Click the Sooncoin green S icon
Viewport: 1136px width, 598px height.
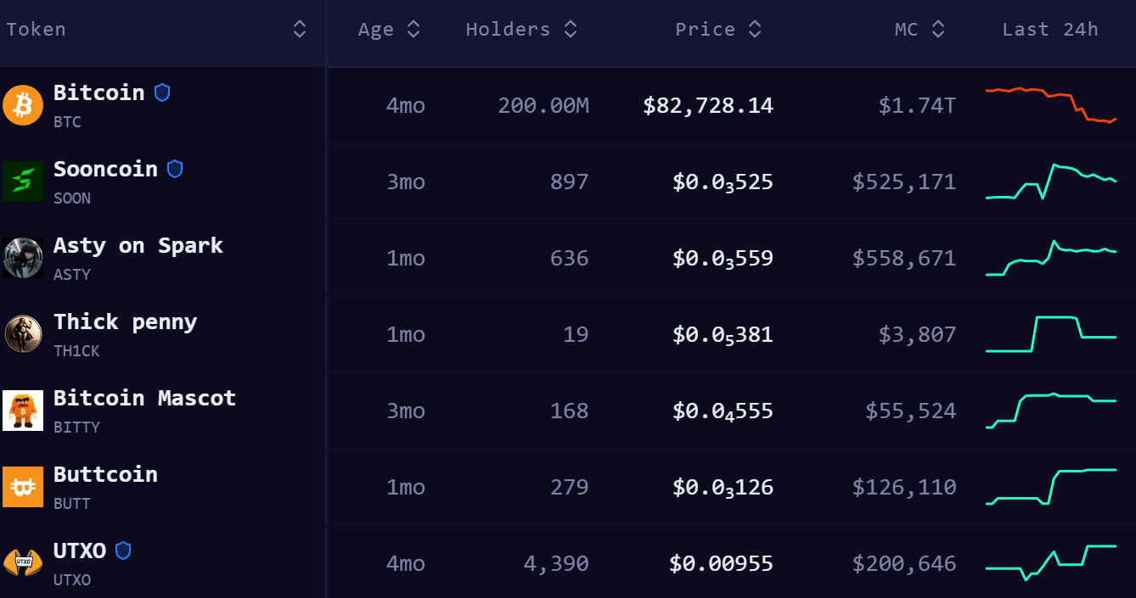23,182
